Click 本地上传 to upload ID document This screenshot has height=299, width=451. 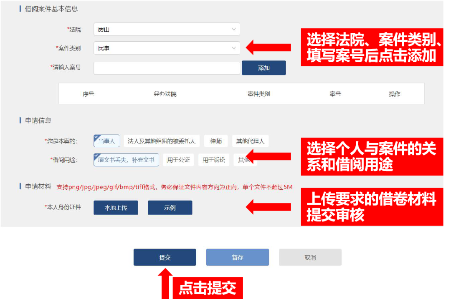[x=115, y=207]
